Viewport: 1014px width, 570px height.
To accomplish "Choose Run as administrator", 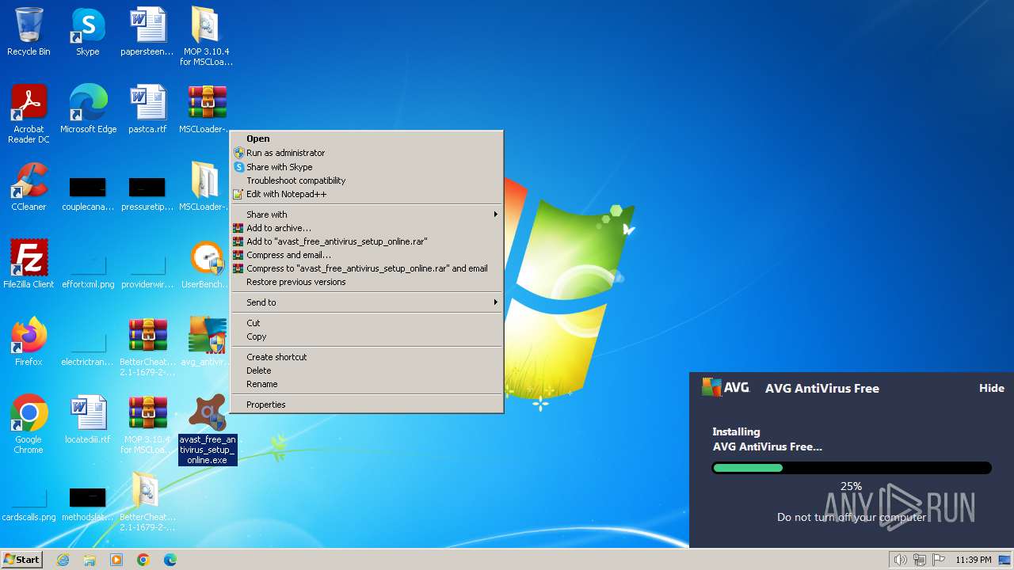I will tap(367, 153).
